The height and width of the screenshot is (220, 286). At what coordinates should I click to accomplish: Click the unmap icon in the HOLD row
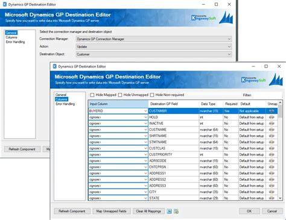tap(272, 117)
